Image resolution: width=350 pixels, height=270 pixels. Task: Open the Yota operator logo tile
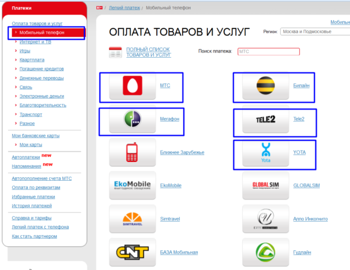[x=265, y=153]
